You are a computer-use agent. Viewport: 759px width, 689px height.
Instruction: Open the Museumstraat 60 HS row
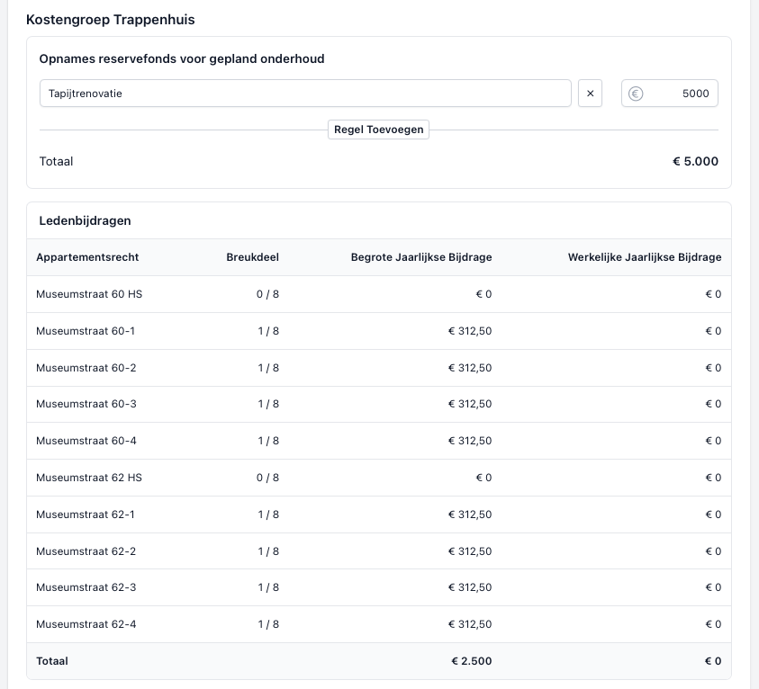tap(89, 294)
